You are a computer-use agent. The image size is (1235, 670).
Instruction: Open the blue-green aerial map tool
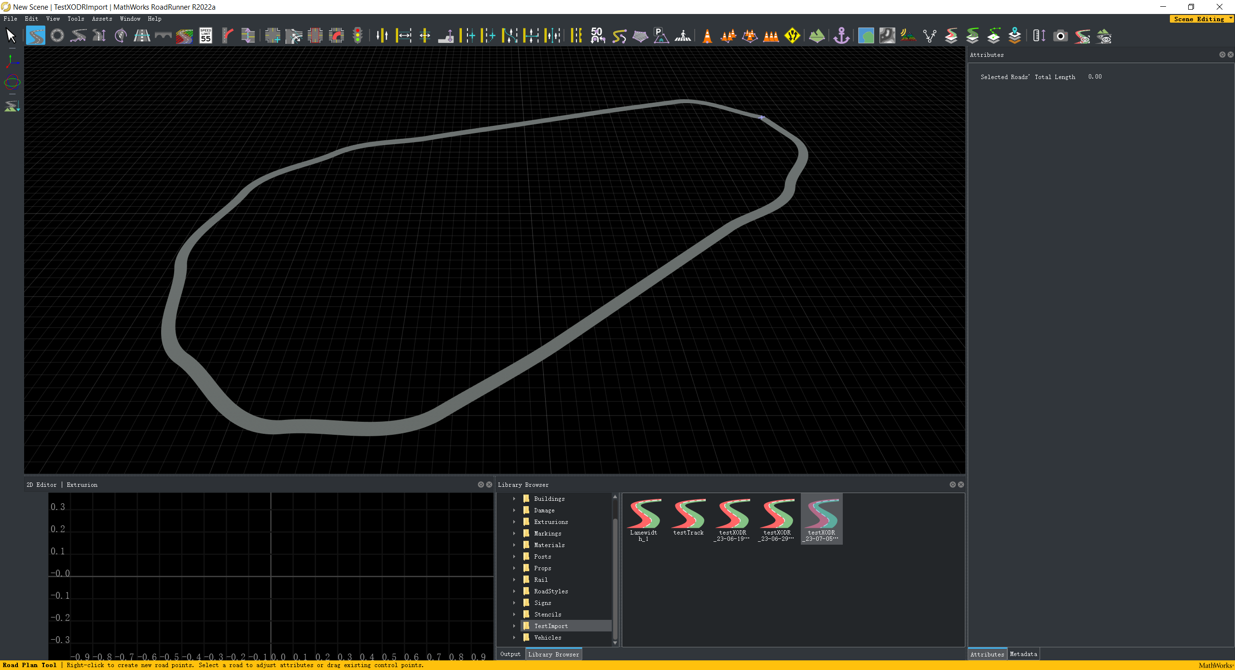pyautogui.click(x=866, y=36)
